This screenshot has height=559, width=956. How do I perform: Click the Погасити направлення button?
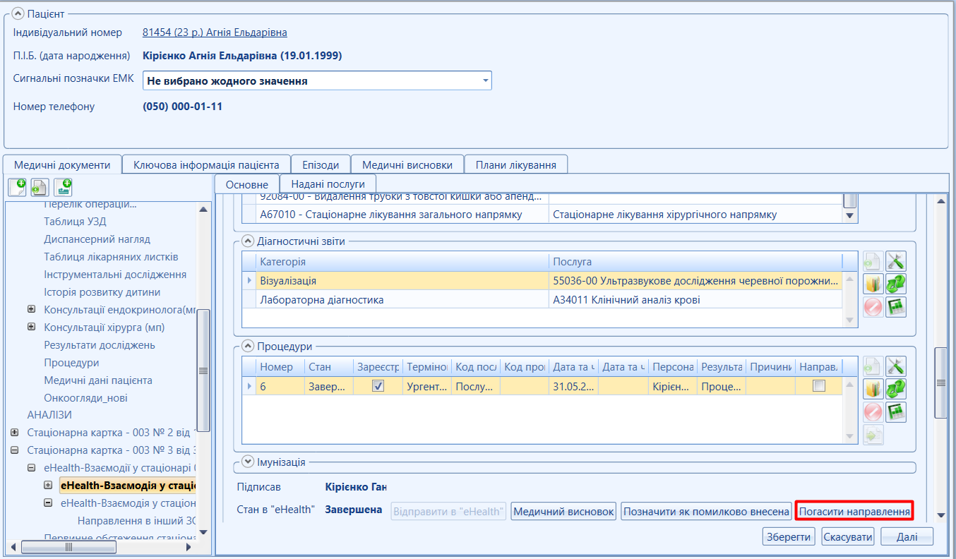tap(854, 510)
